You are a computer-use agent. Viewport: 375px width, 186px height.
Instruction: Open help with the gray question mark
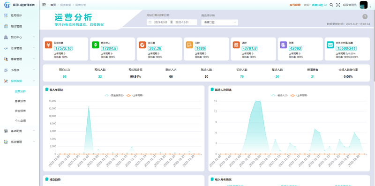(x=365, y=16)
